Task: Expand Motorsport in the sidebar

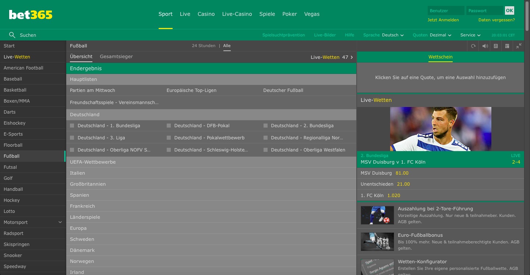Action: (x=60, y=222)
